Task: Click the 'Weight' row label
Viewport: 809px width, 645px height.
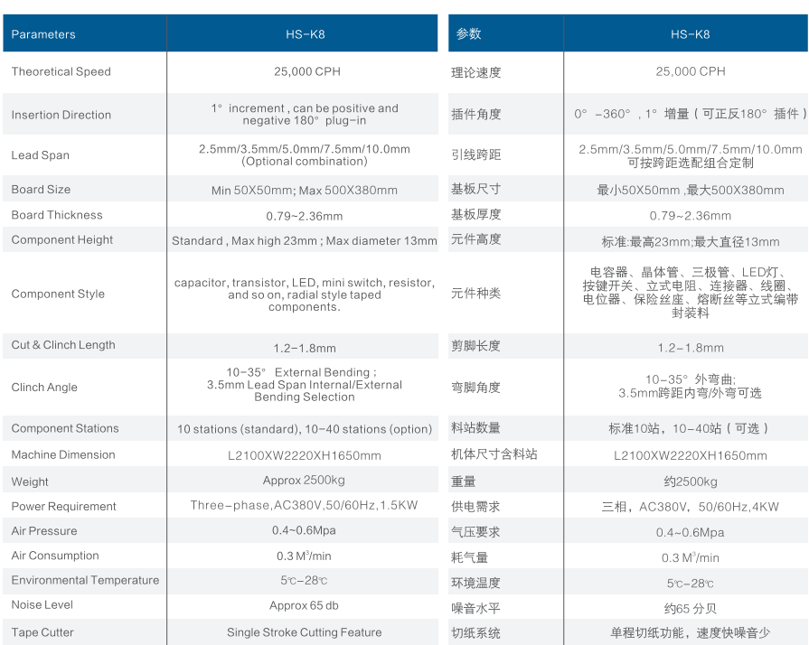Action: point(30,481)
